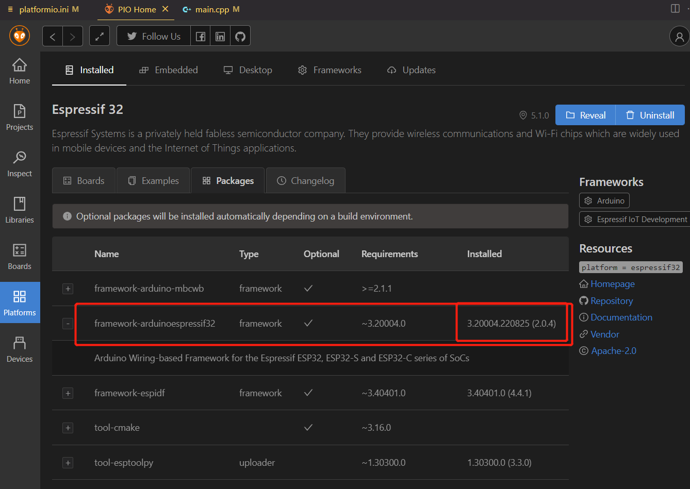Expand the tool-esptoolpy row
Image resolution: width=690 pixels, height=489 pixels.
coord(68,463)
